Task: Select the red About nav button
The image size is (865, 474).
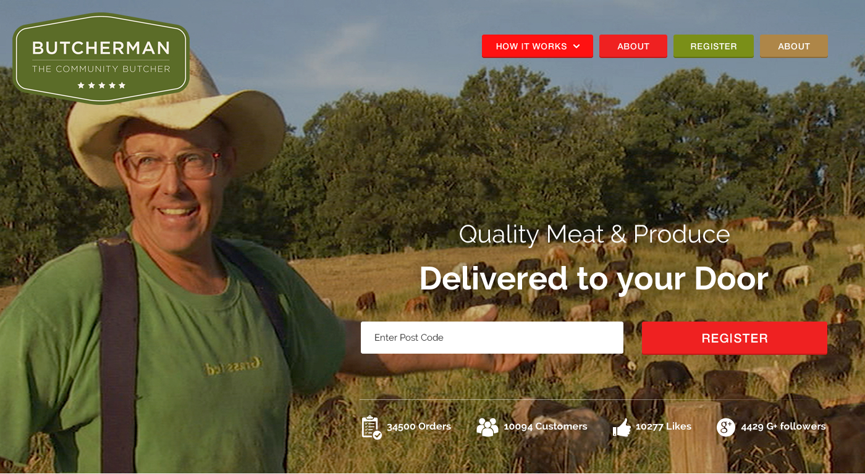Action: click(x=633, y=46)
